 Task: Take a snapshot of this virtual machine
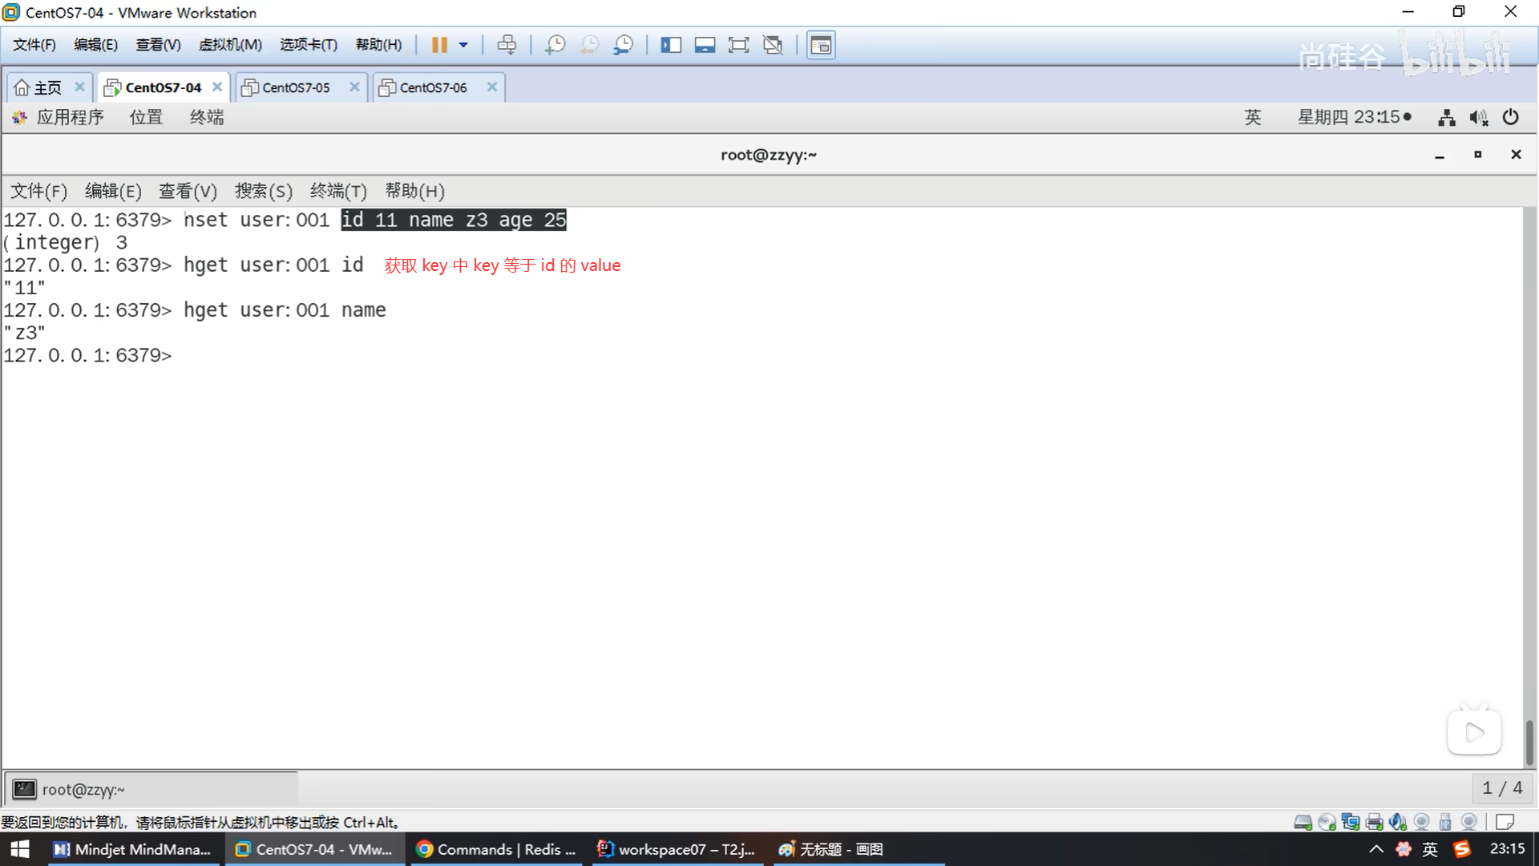click(x=555, y=45)
